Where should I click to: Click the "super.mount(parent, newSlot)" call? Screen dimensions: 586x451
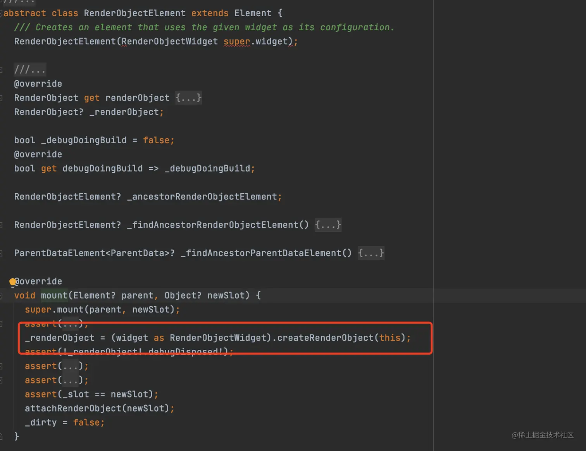point(100,310)
